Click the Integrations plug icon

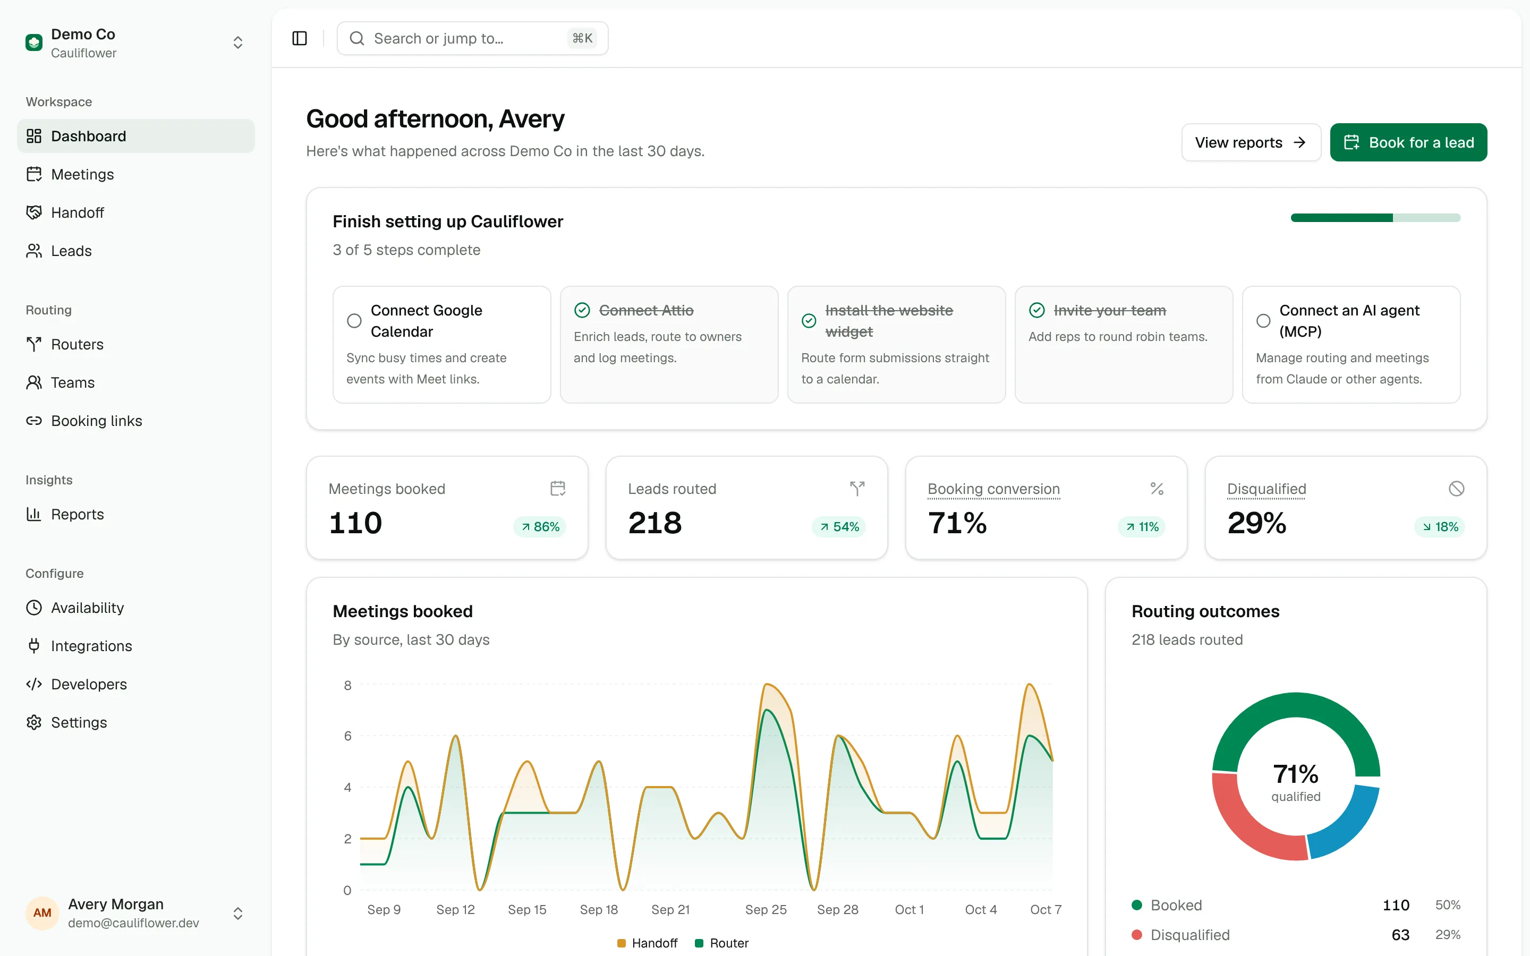coord(34,645)
